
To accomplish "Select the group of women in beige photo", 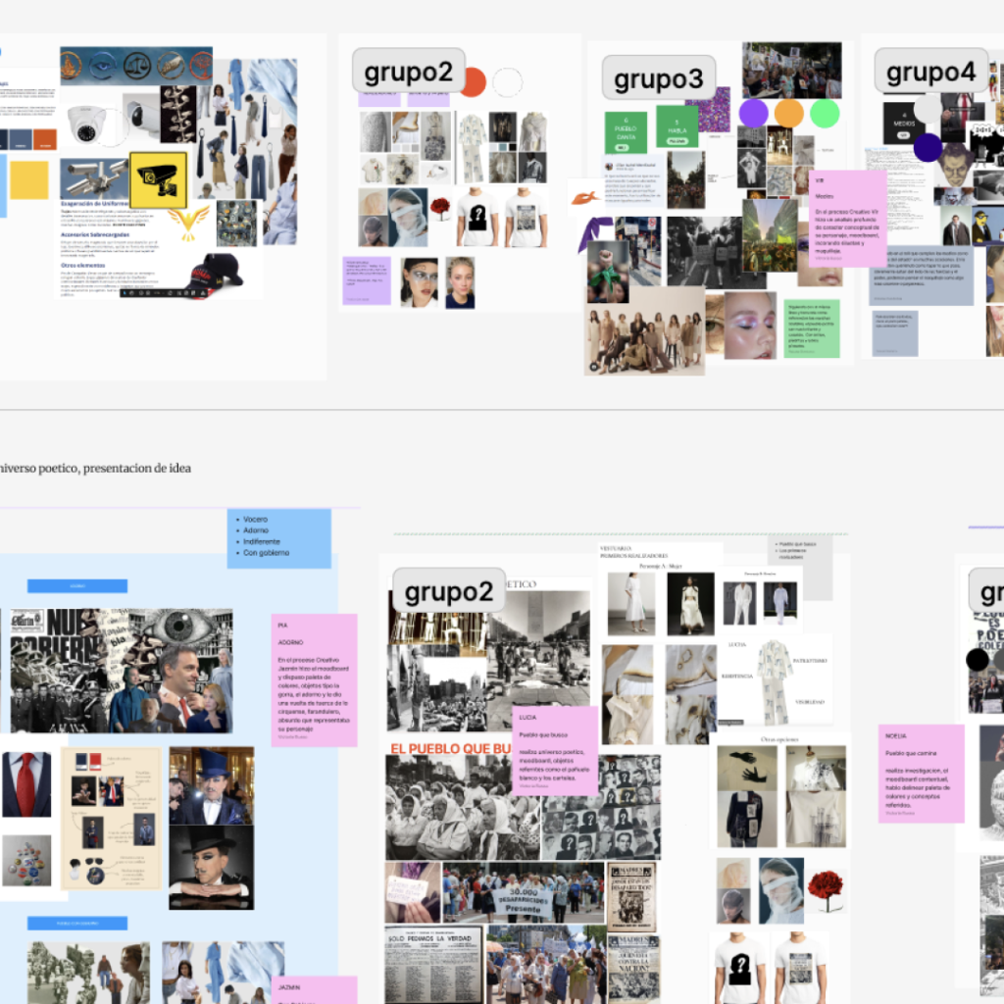I will tap(645, 330).
